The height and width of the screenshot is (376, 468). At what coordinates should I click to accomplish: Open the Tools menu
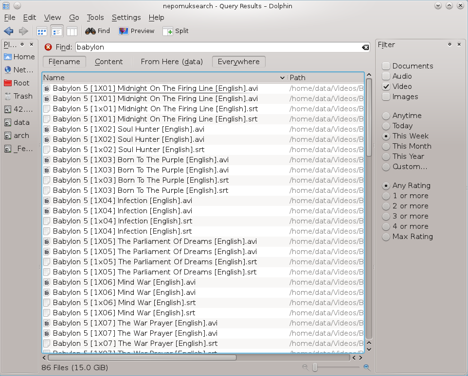pos(95,17)
